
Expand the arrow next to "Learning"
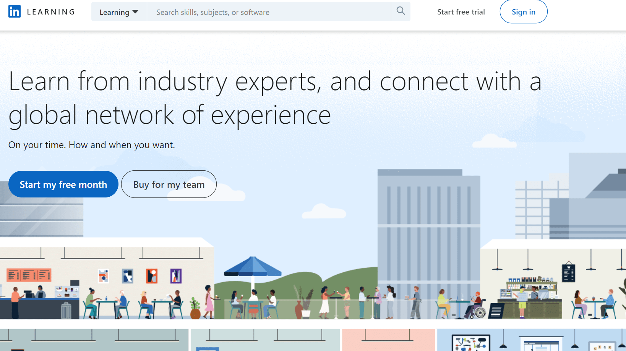(136, 12)
